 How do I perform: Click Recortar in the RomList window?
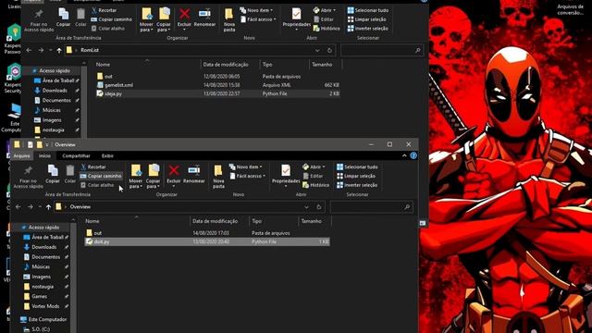point(104,10)
